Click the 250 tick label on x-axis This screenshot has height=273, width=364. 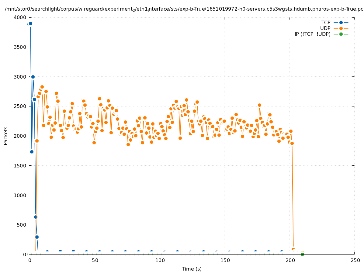click(355, 260)
